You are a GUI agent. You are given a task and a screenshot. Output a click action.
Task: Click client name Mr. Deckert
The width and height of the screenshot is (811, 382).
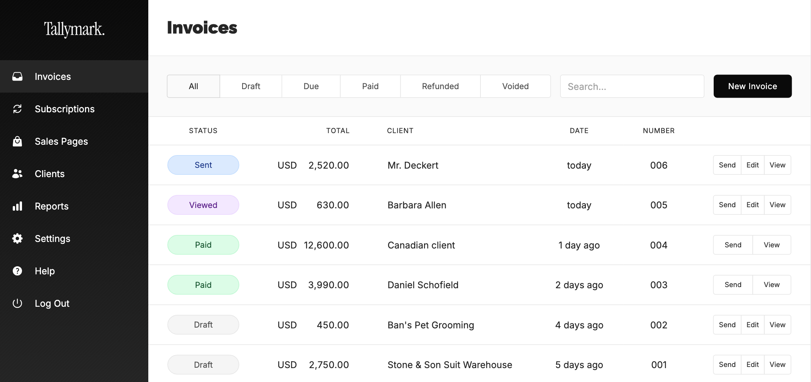[413, 165]
